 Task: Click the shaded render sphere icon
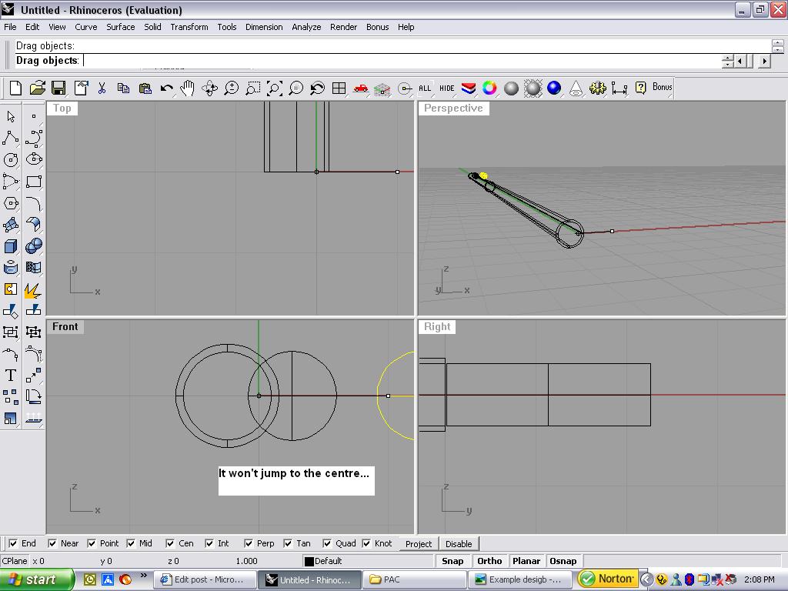(x=511, y=88)
